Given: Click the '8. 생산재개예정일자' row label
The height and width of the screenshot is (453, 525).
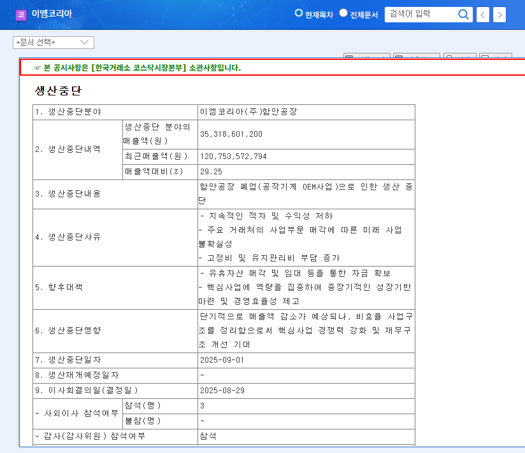Looking at the screenshot, I should 77,375.
